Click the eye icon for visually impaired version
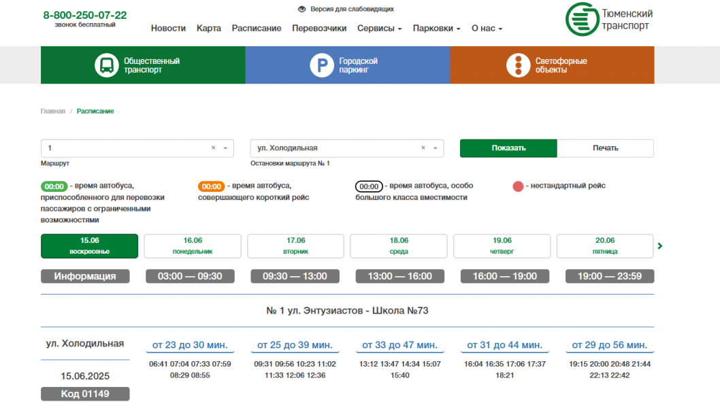The height and width of the screenshot is (402, 720). pos(302,10)
